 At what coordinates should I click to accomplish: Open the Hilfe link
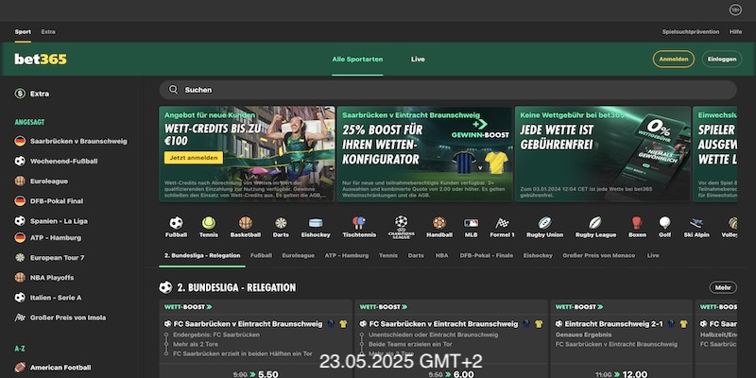[x=735, y=32]
